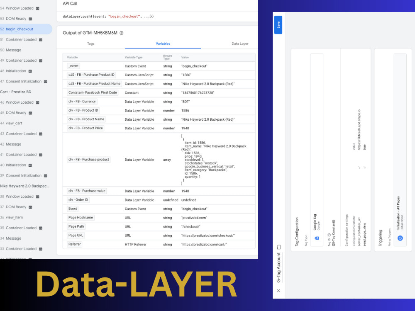Screen dimensions: 415x311
Task: Select the 44 view_cart event
Action: pos(11,123)
